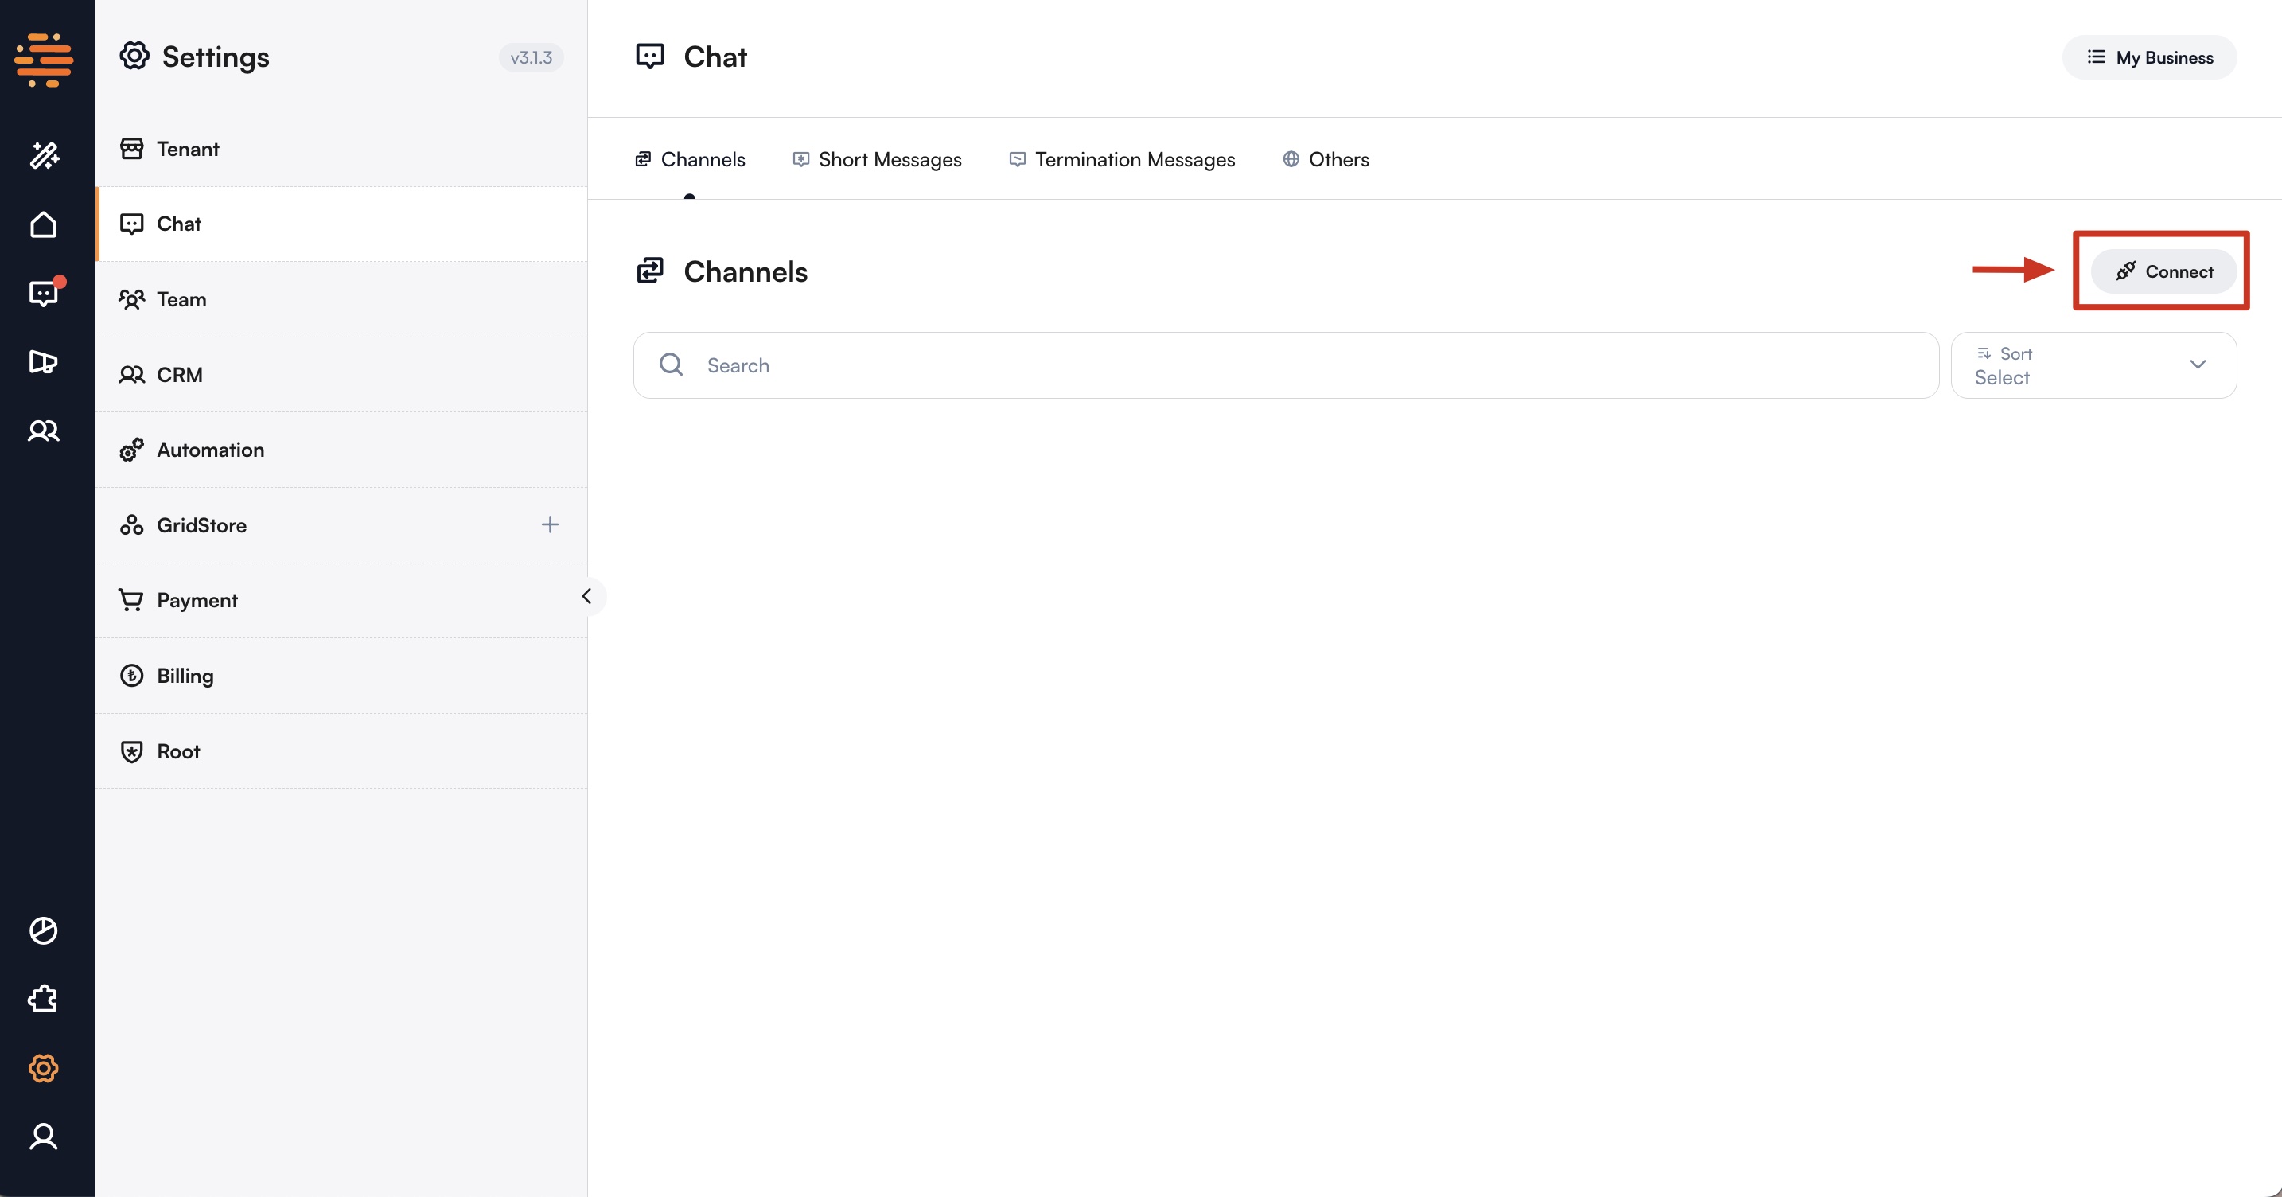Expand the Sort Select dropdown

(2093, 365)
